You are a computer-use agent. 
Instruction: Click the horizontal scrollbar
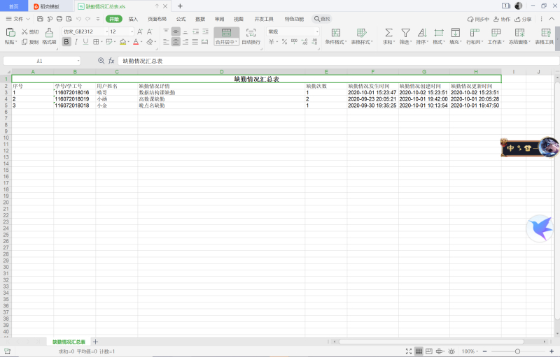click(x=431, y=342)
